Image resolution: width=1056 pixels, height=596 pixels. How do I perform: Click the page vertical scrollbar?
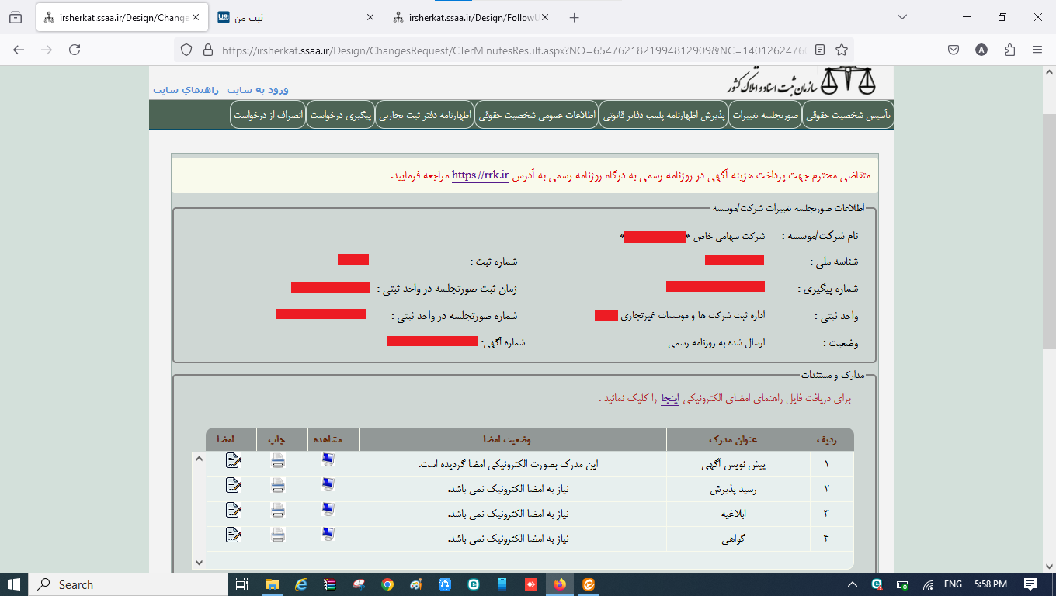click(x=1049, y=233)
